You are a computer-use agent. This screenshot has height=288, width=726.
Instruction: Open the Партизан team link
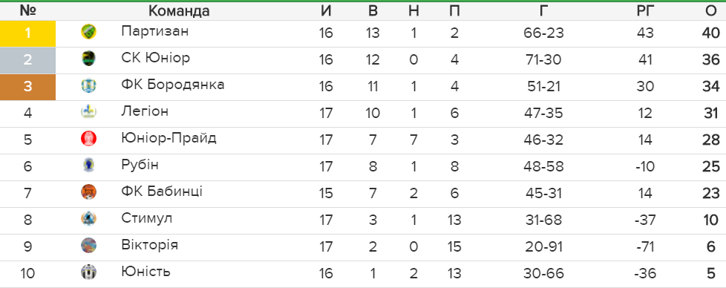(155, 31)
